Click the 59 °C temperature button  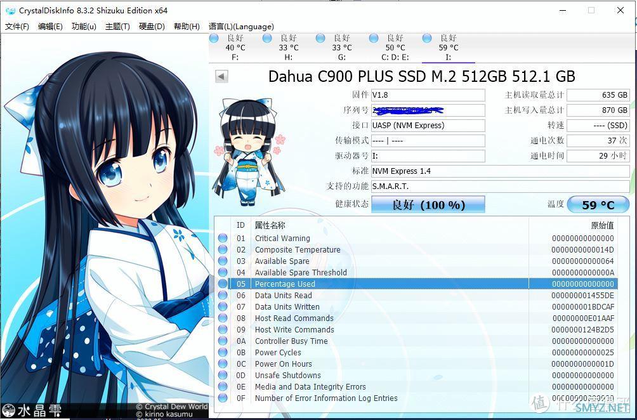click(x=598, y=204)
